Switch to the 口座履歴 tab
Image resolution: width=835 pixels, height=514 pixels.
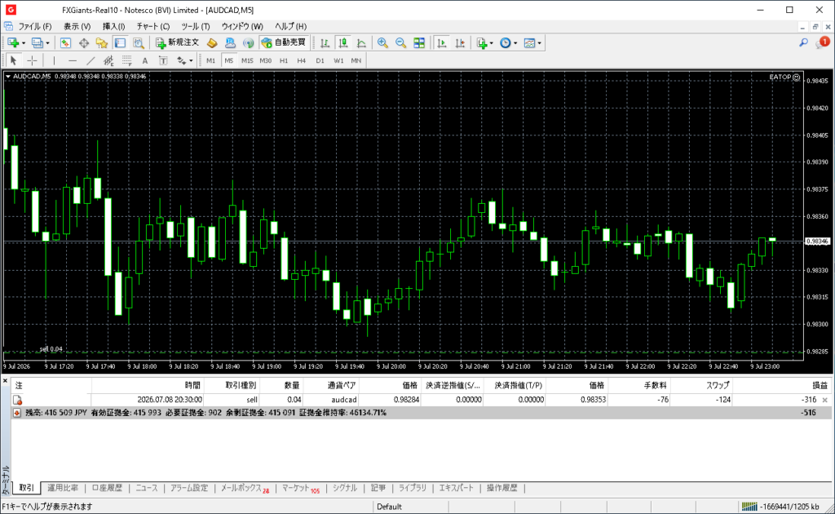point(107,488)
